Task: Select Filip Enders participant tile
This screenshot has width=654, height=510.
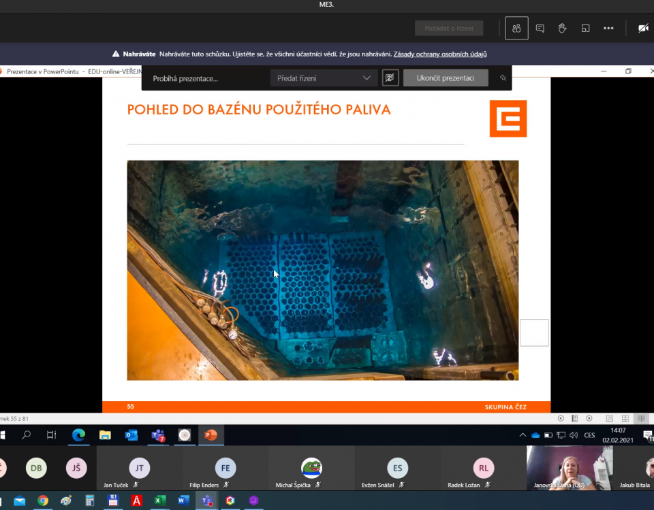Action: pyautogui.click(x=225, y=468)
